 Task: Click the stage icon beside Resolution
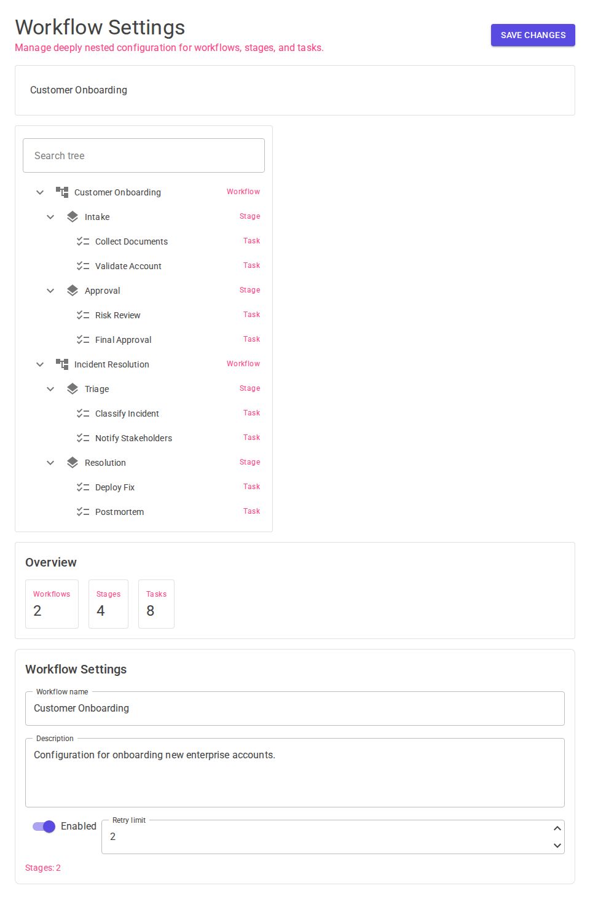pyautogui.click(x=73, y=462)
